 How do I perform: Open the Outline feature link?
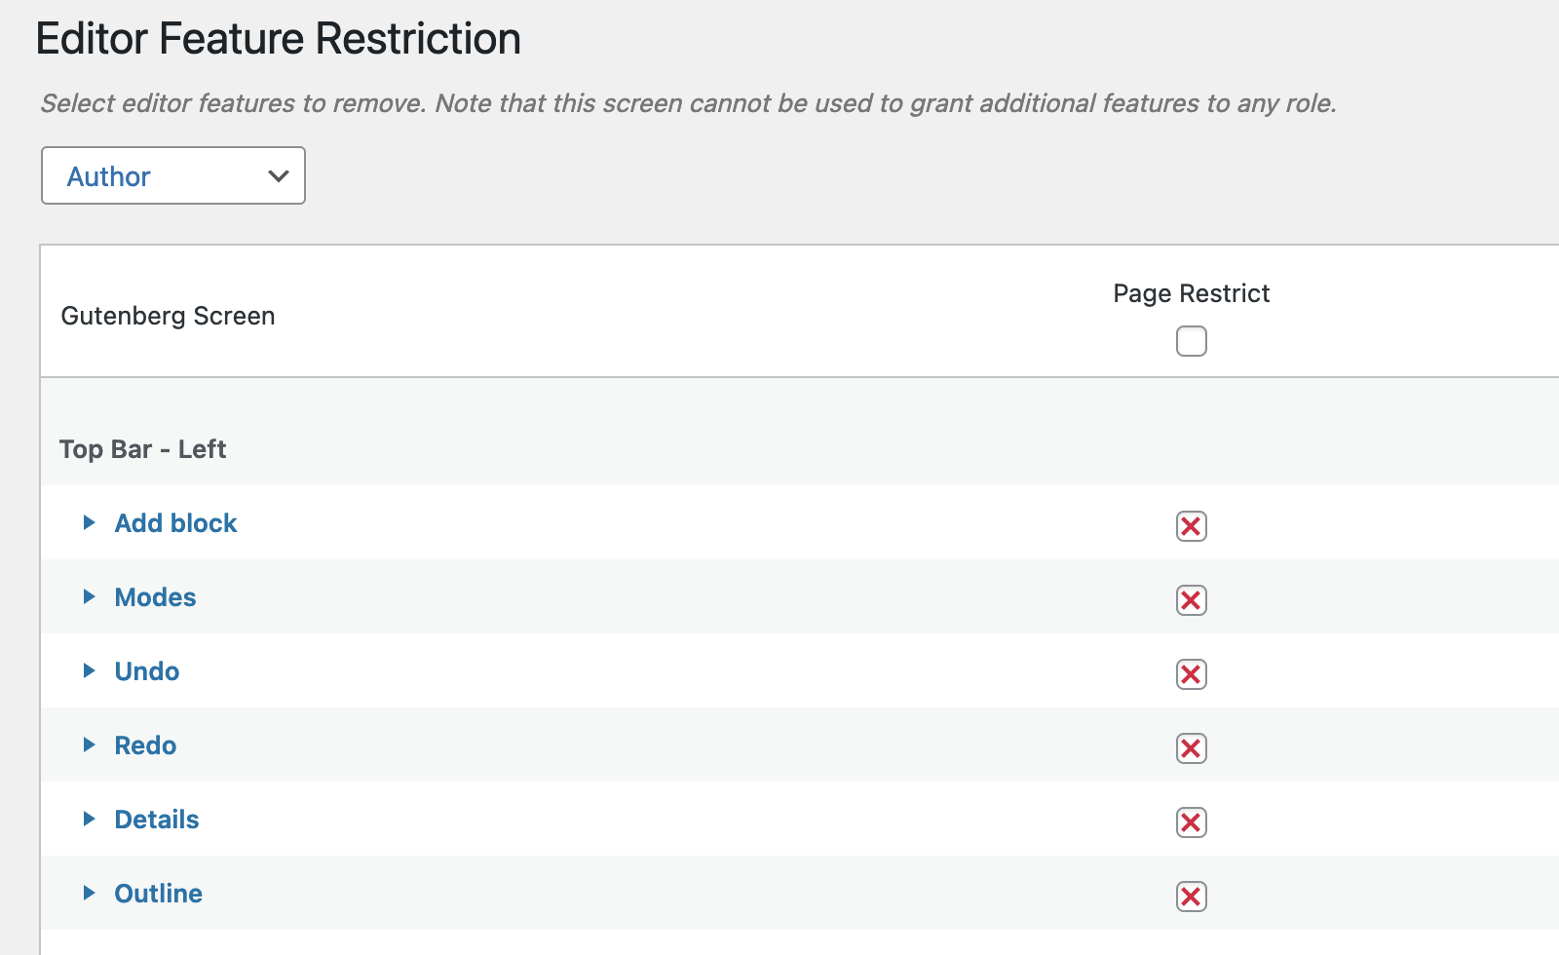click(x=159, y=894)
